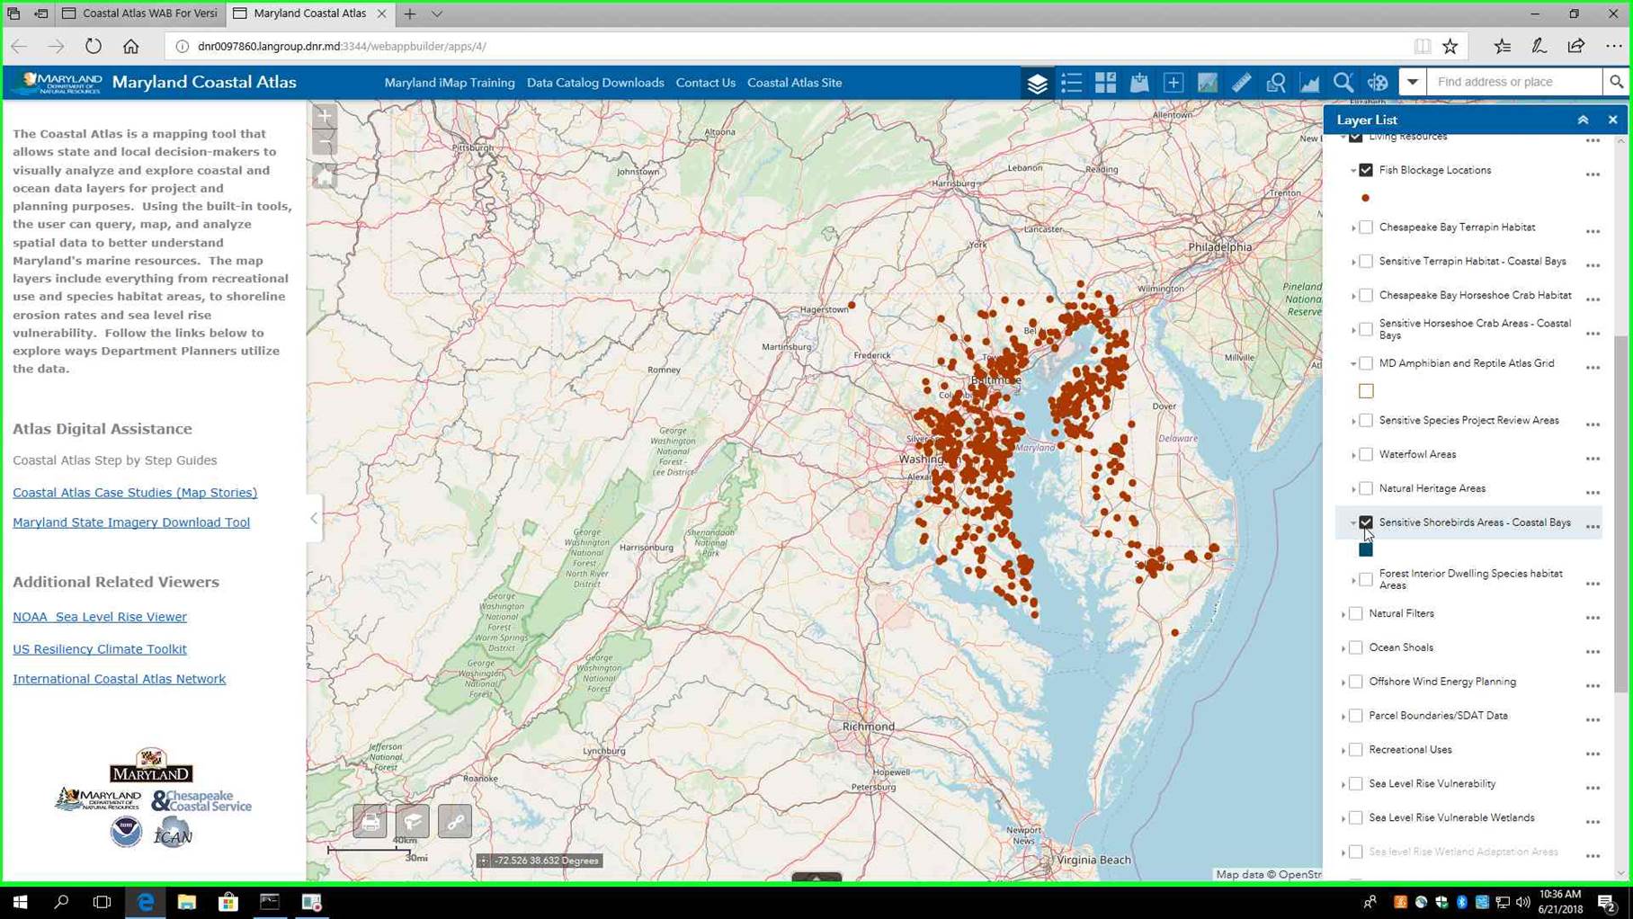
Task: Open the Share link tool on map
Action: pyautogui.click(x=455, y=821)
